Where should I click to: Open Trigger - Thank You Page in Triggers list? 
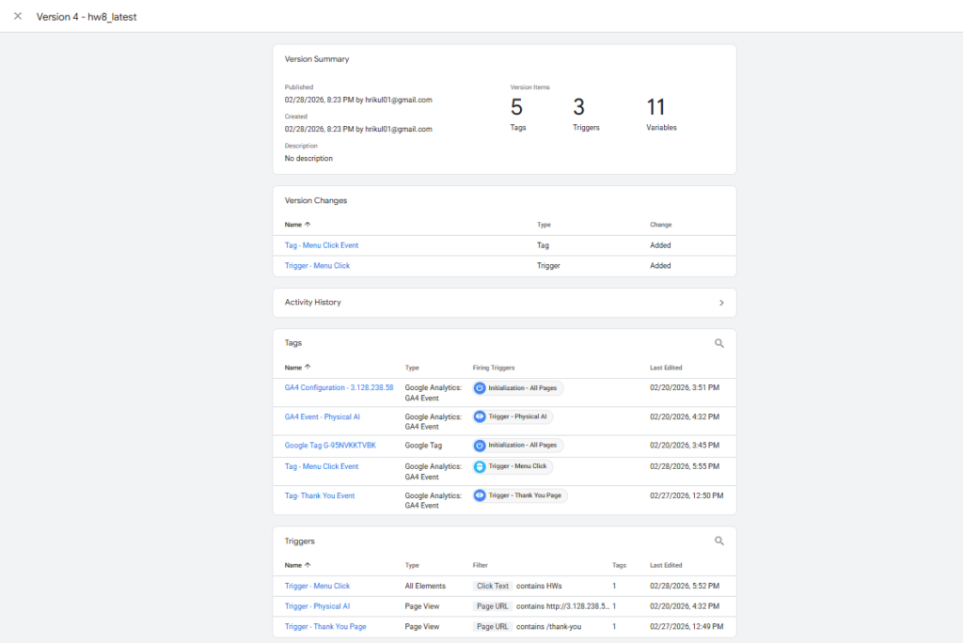pos(325,627)
